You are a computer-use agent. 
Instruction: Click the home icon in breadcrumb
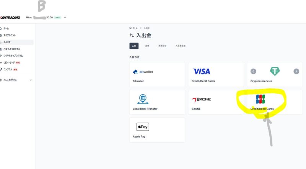coord(130,28)
